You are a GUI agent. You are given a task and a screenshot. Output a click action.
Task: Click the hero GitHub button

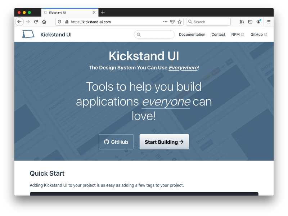tap(116, 142)
